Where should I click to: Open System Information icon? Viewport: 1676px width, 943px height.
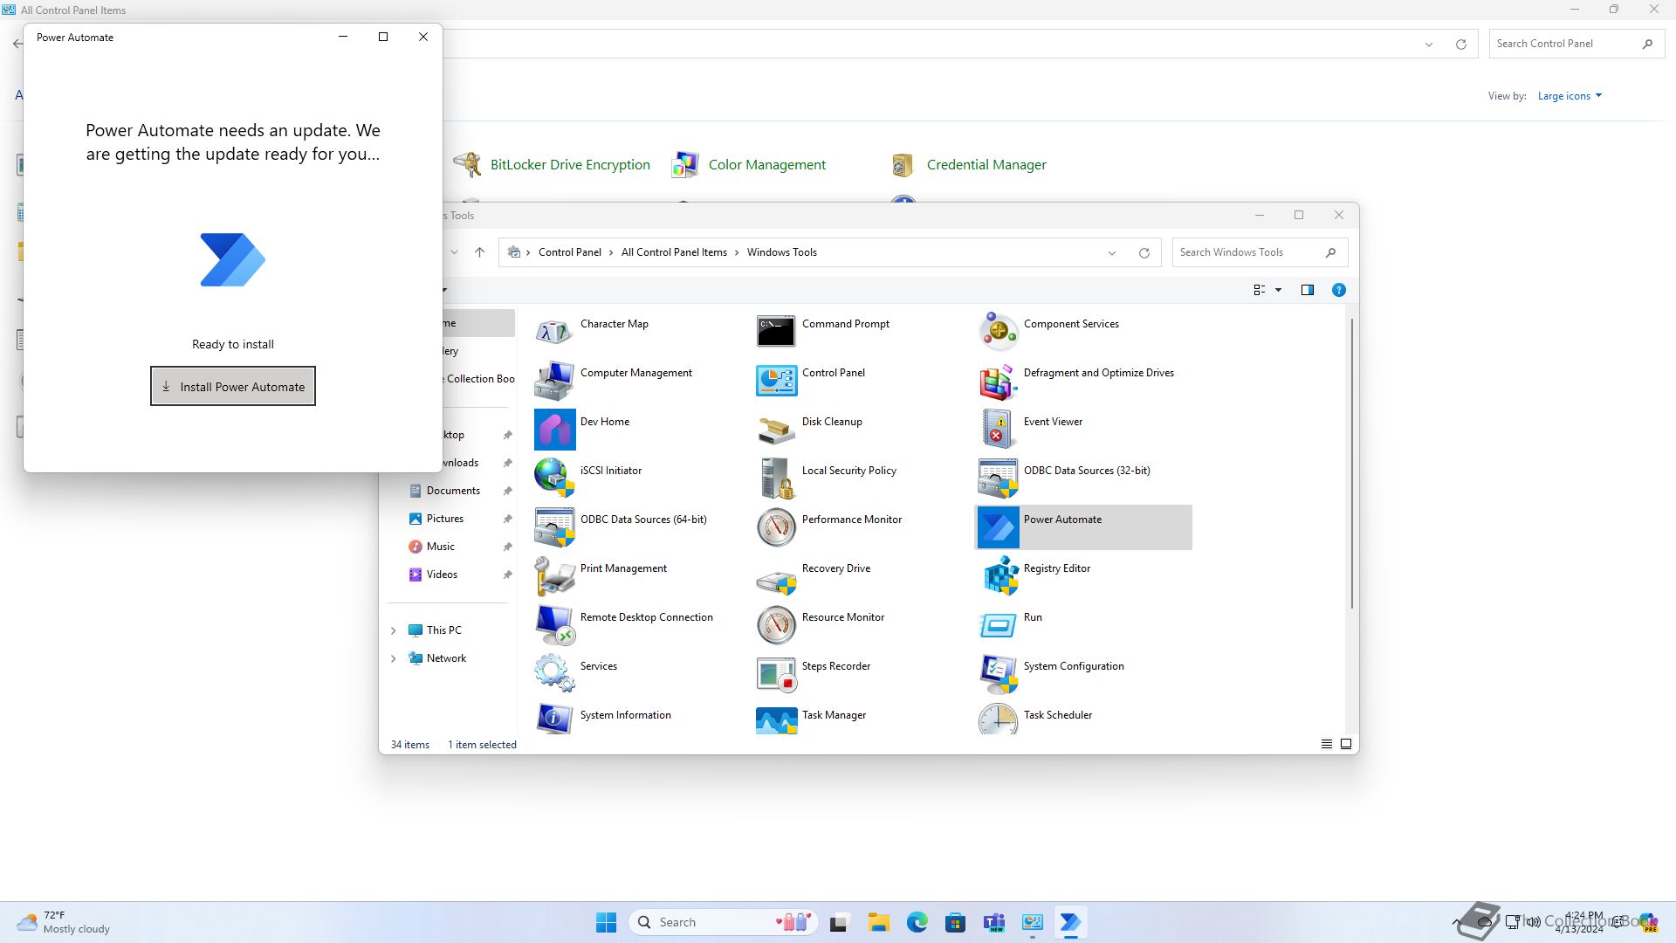point(554,719)
